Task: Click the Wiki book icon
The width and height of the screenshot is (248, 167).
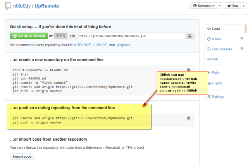Action: (x=209, y=59)
